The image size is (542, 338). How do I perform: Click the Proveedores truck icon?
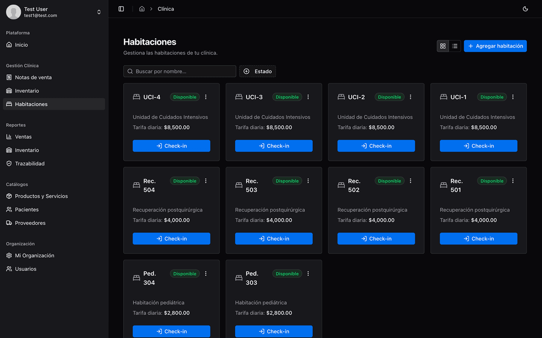click(9, 223)
